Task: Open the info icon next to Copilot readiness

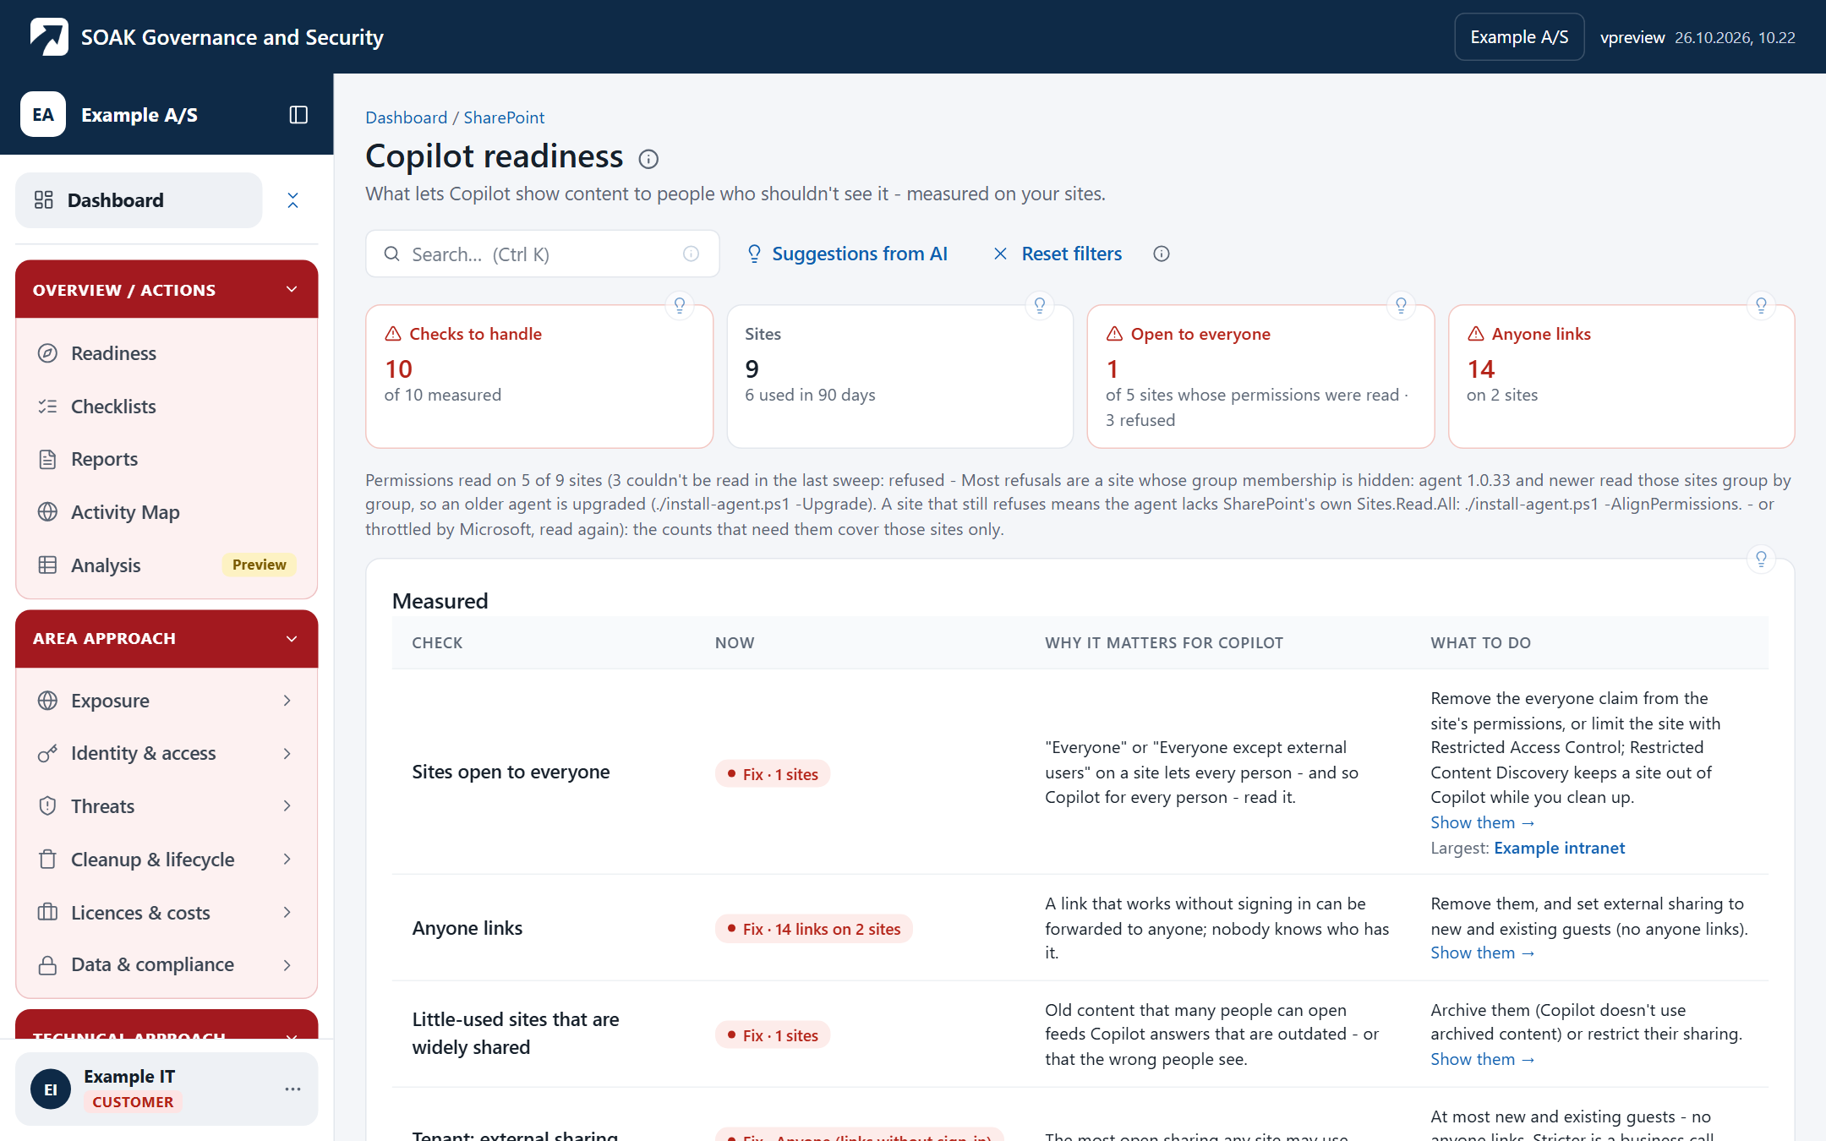Action: [648, 159]
